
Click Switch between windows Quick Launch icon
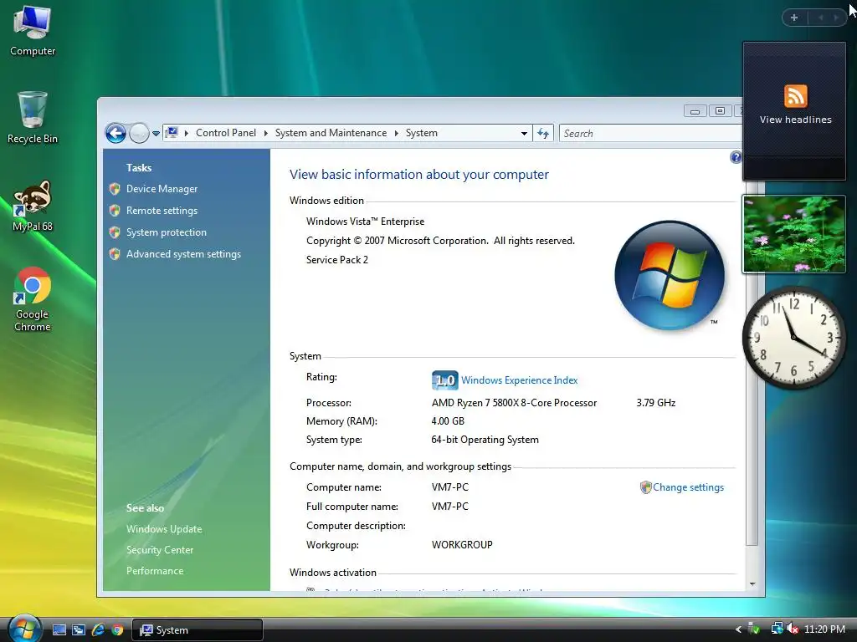coord(78,630)
